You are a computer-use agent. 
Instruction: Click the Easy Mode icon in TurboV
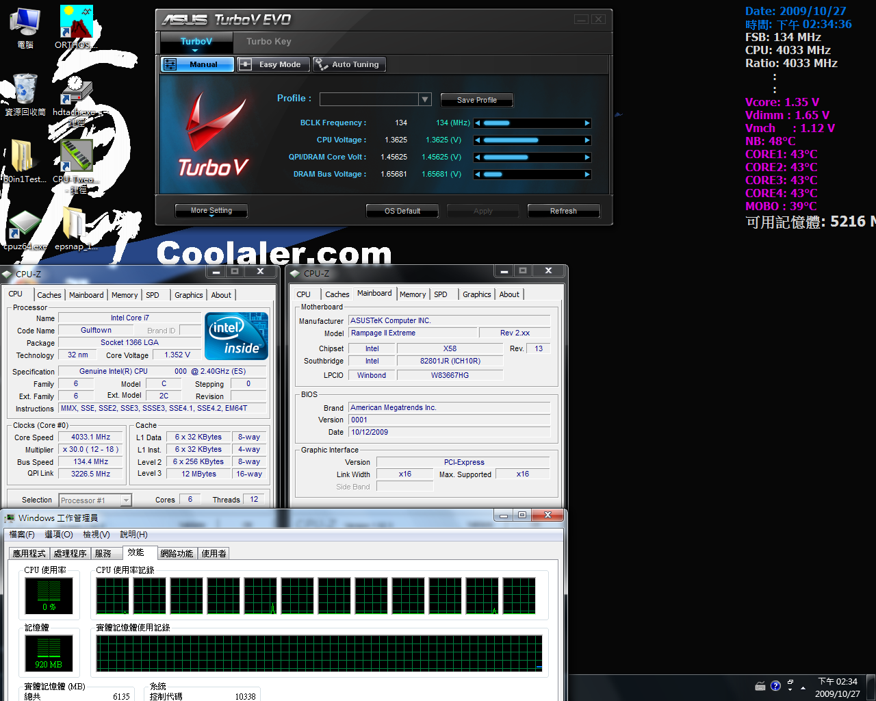(246, 64)
